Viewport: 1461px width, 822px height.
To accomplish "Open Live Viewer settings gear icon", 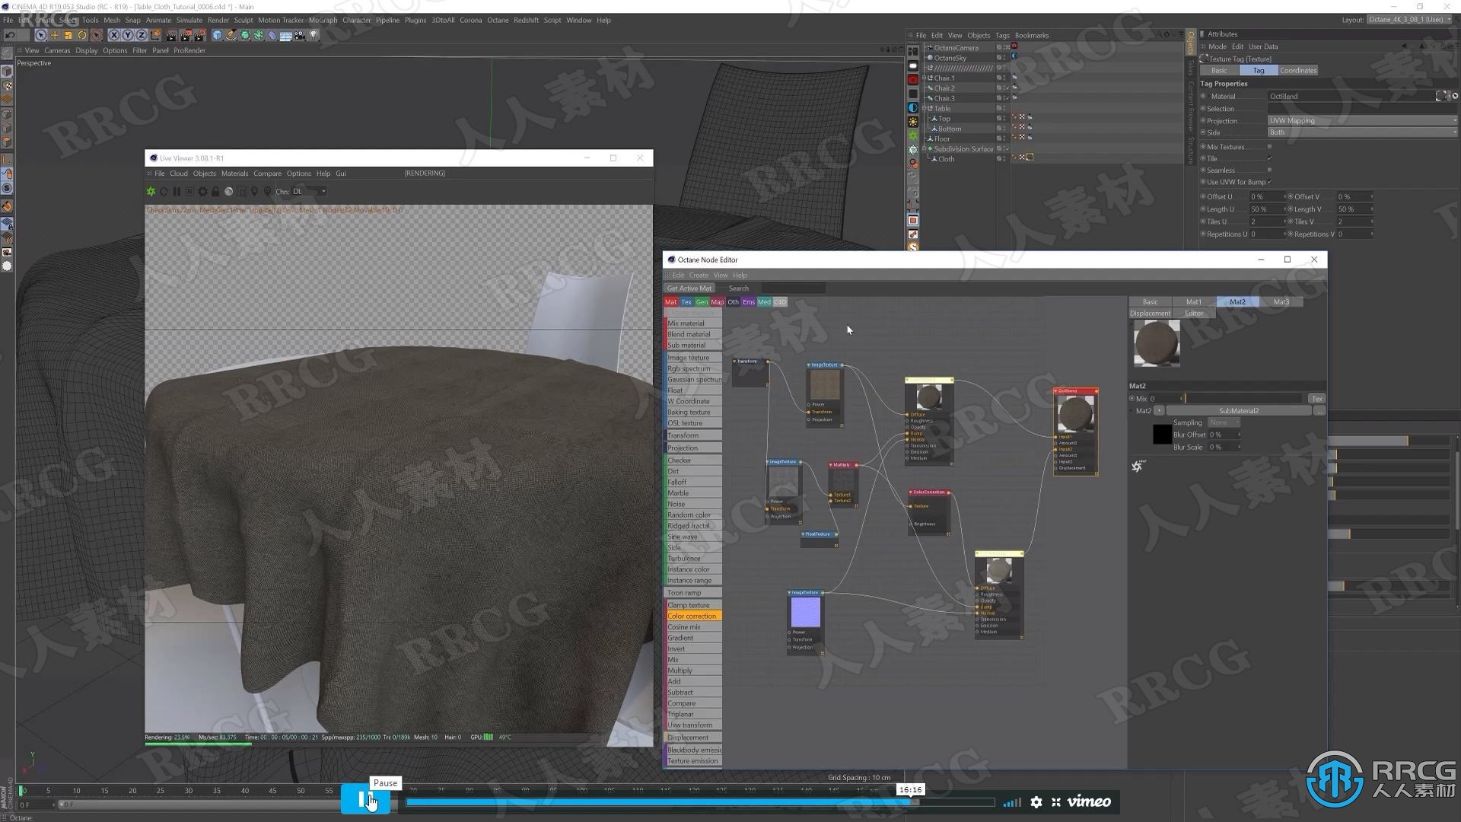I will click(202, 192).
